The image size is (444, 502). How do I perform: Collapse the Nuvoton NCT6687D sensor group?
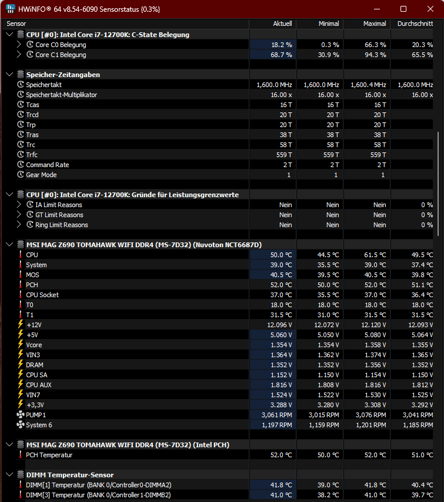pos(9,245)
